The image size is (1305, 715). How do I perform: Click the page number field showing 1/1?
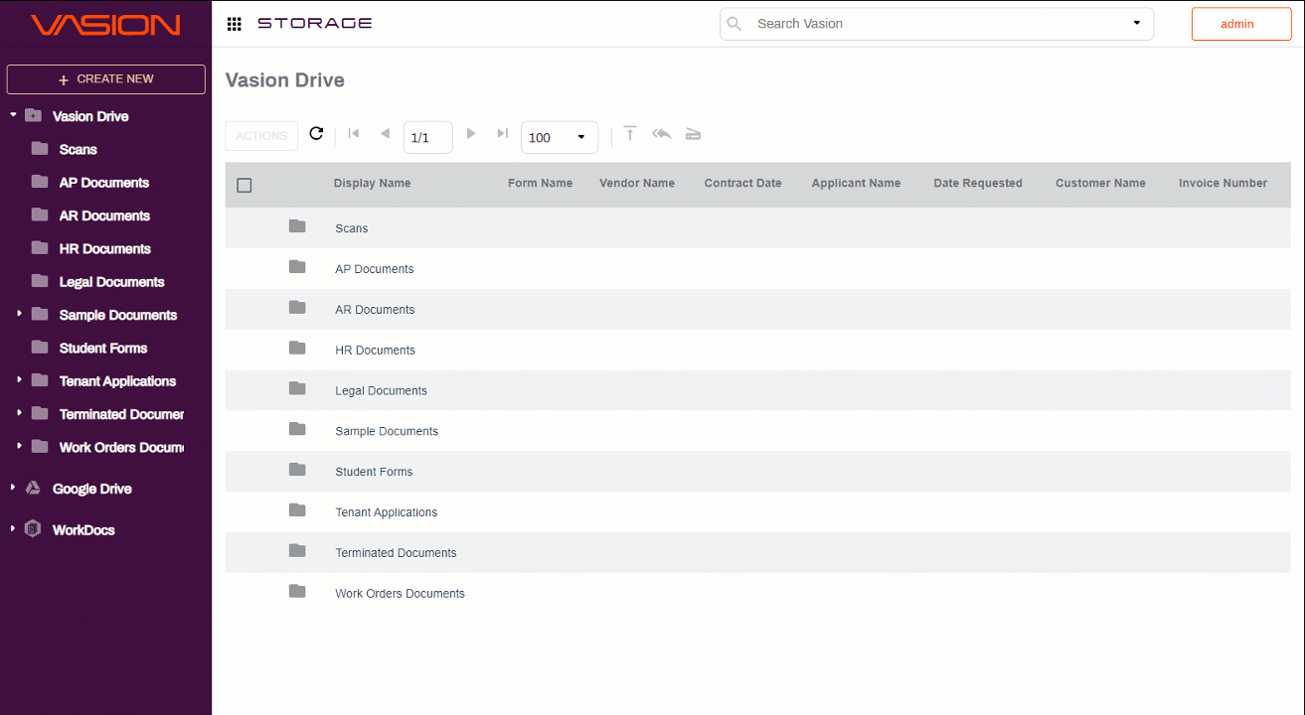point(428,137)
